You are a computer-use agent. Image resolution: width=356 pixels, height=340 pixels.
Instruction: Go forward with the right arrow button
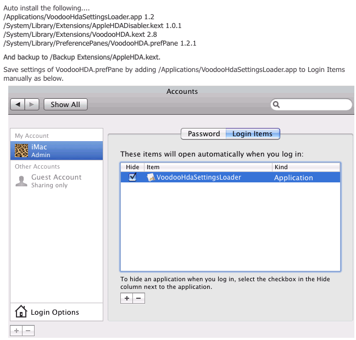pyautogui.click(x=32, y=104)
